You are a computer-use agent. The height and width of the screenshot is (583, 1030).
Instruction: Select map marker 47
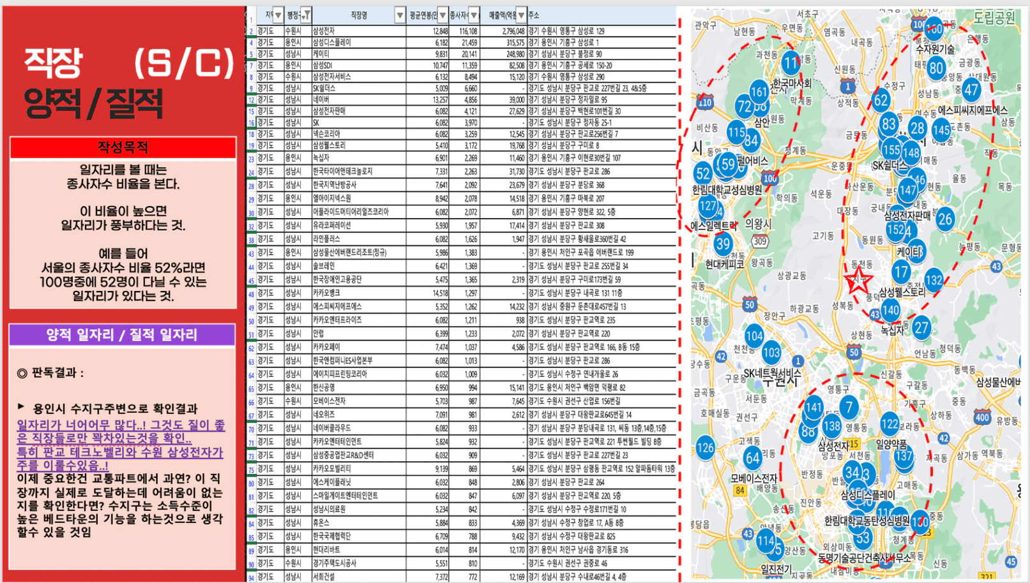[971, 90]
